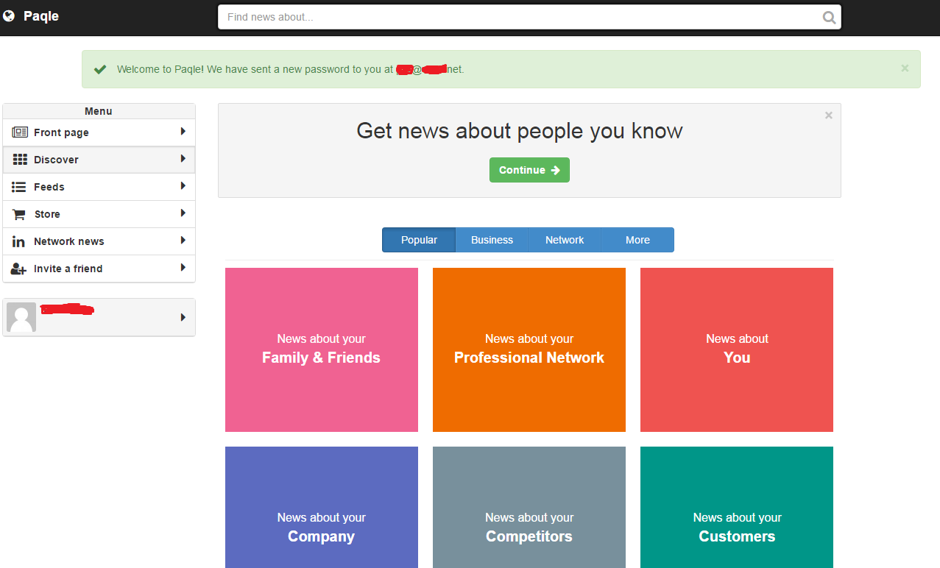940x568 pixels.
Task: Switch to the Network tab
Action: (x=565, y=240)
